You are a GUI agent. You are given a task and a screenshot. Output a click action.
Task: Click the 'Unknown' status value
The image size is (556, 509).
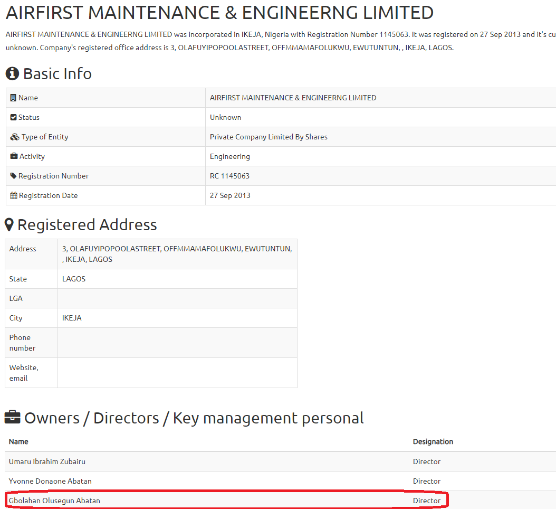pyautogui.click(x=226, y=117)
